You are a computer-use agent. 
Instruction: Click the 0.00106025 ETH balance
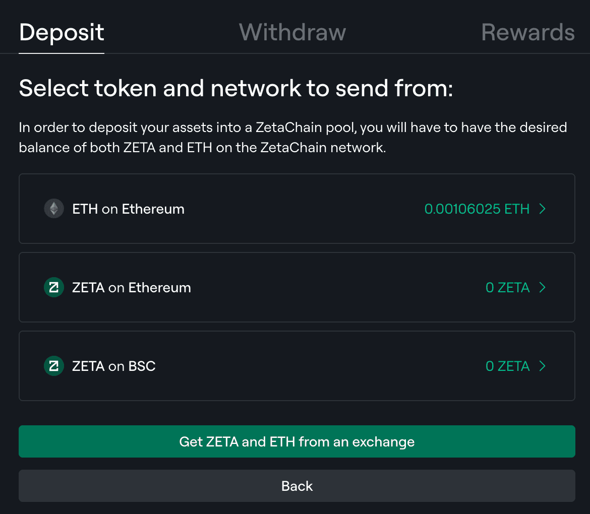pos(477,209)
